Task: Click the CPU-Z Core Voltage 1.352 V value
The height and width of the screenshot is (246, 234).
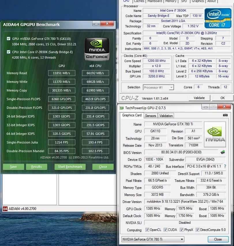Action: tap(193, 26)
